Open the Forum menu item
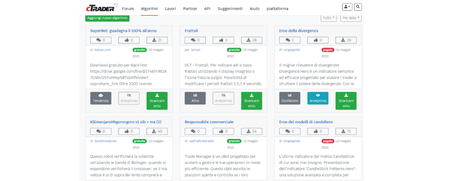Screen dimensions: 453x181 (128, 9)
